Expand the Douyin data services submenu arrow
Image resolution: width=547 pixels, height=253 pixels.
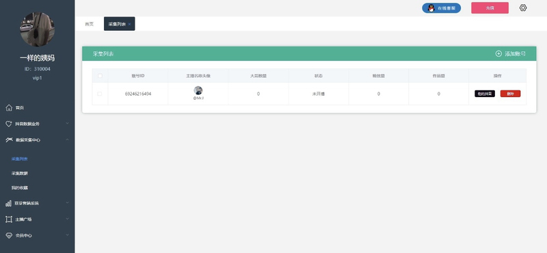[x=67, y=124]
